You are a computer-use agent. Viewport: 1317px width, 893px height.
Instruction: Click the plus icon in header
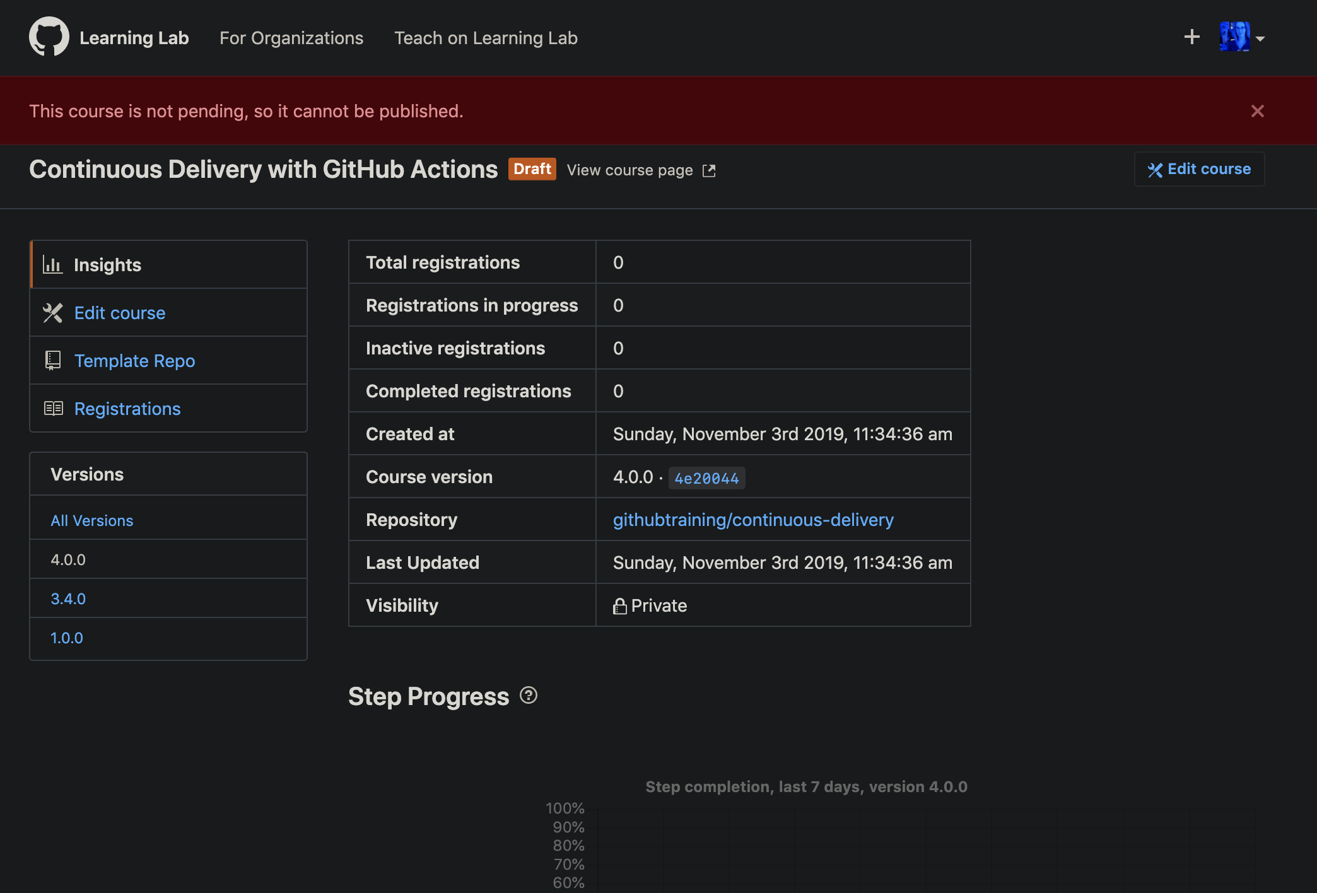(1191, 37)
